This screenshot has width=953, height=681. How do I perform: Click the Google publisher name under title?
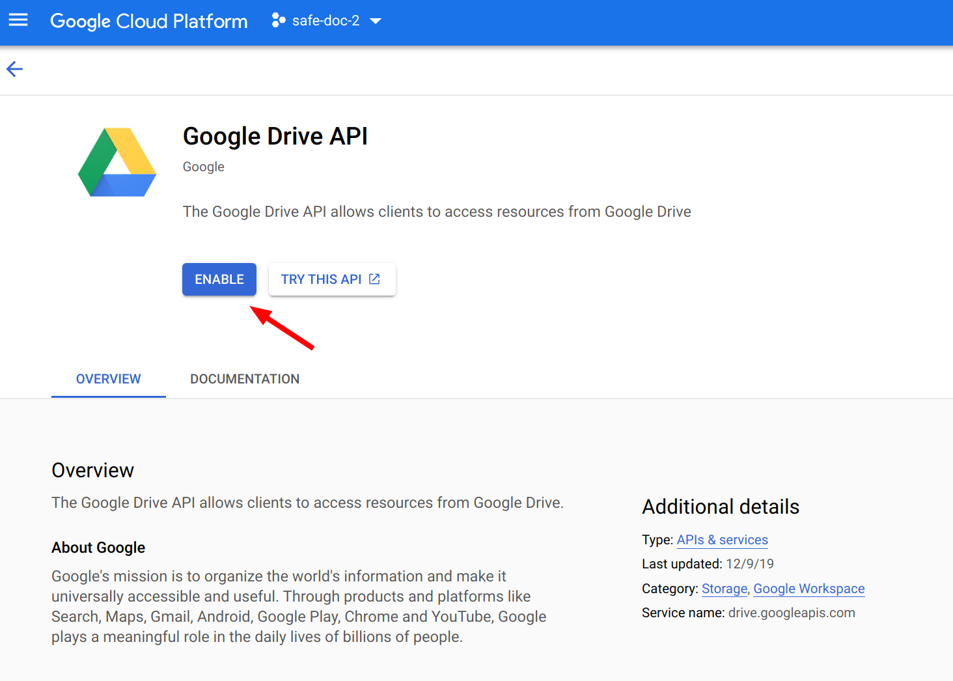click(203, 167)
